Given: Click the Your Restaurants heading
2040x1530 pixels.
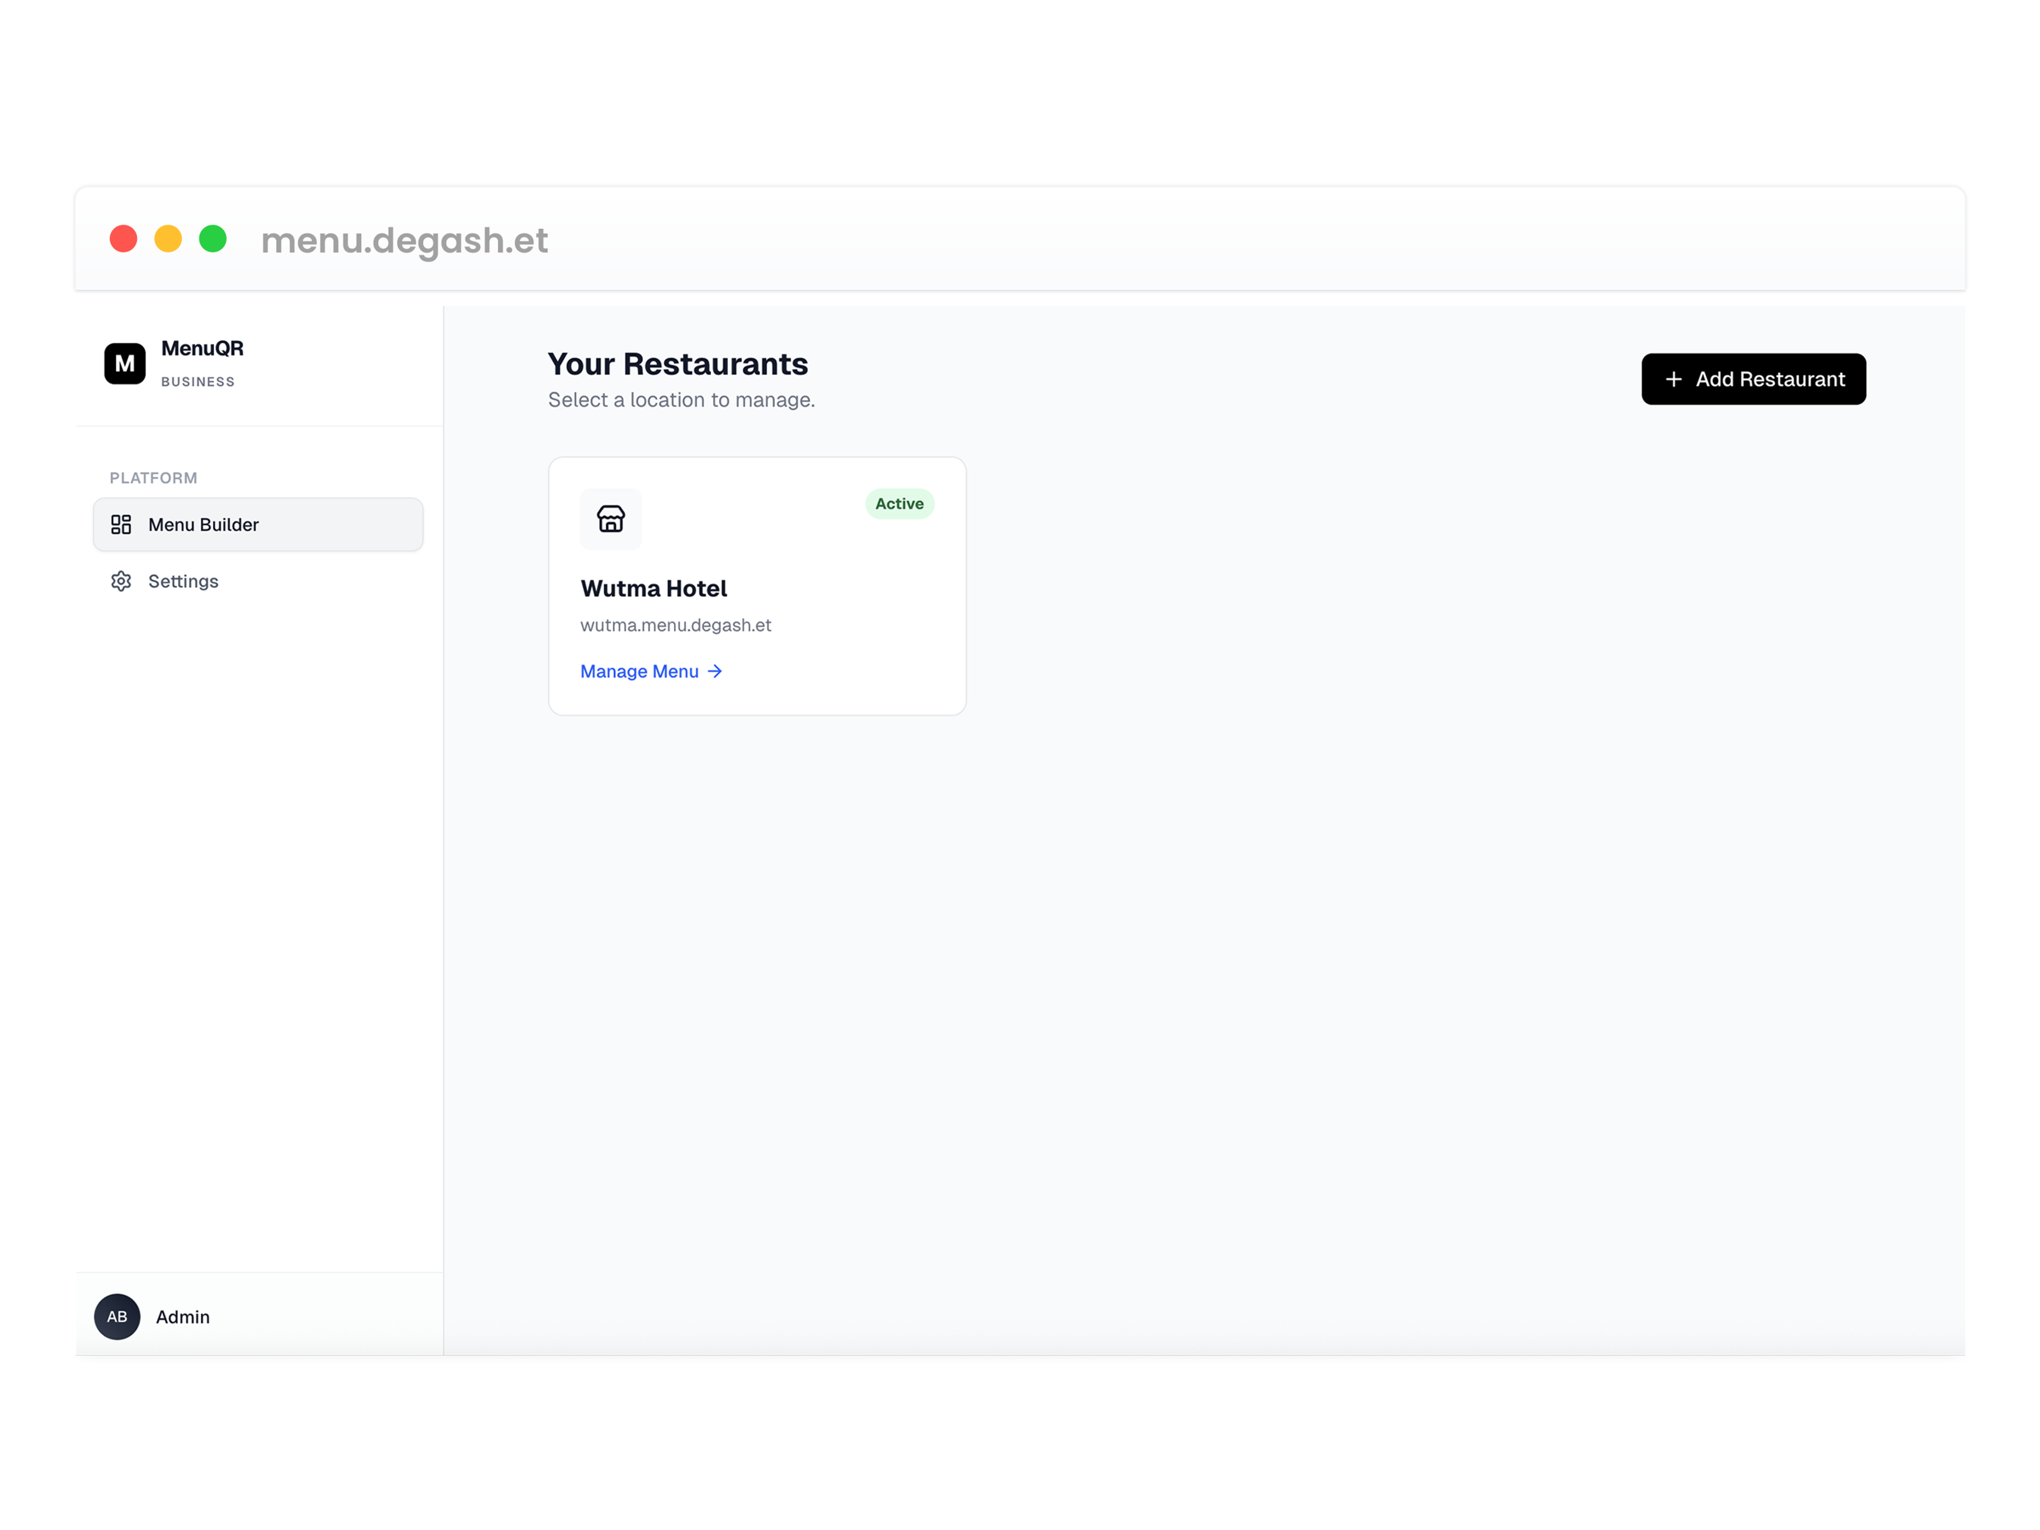Looking at the screenshot, I should 678,364.
